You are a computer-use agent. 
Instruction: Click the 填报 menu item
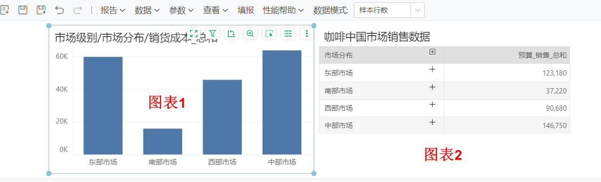(246, 10)
